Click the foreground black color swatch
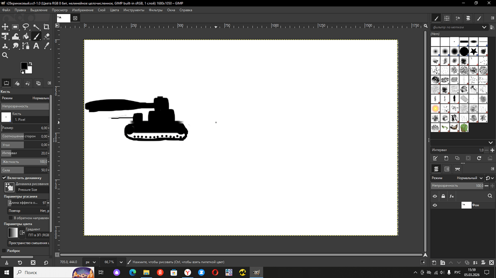Image resolution: width=496 pixels, height=278 pixels. (x=24, y=66)
